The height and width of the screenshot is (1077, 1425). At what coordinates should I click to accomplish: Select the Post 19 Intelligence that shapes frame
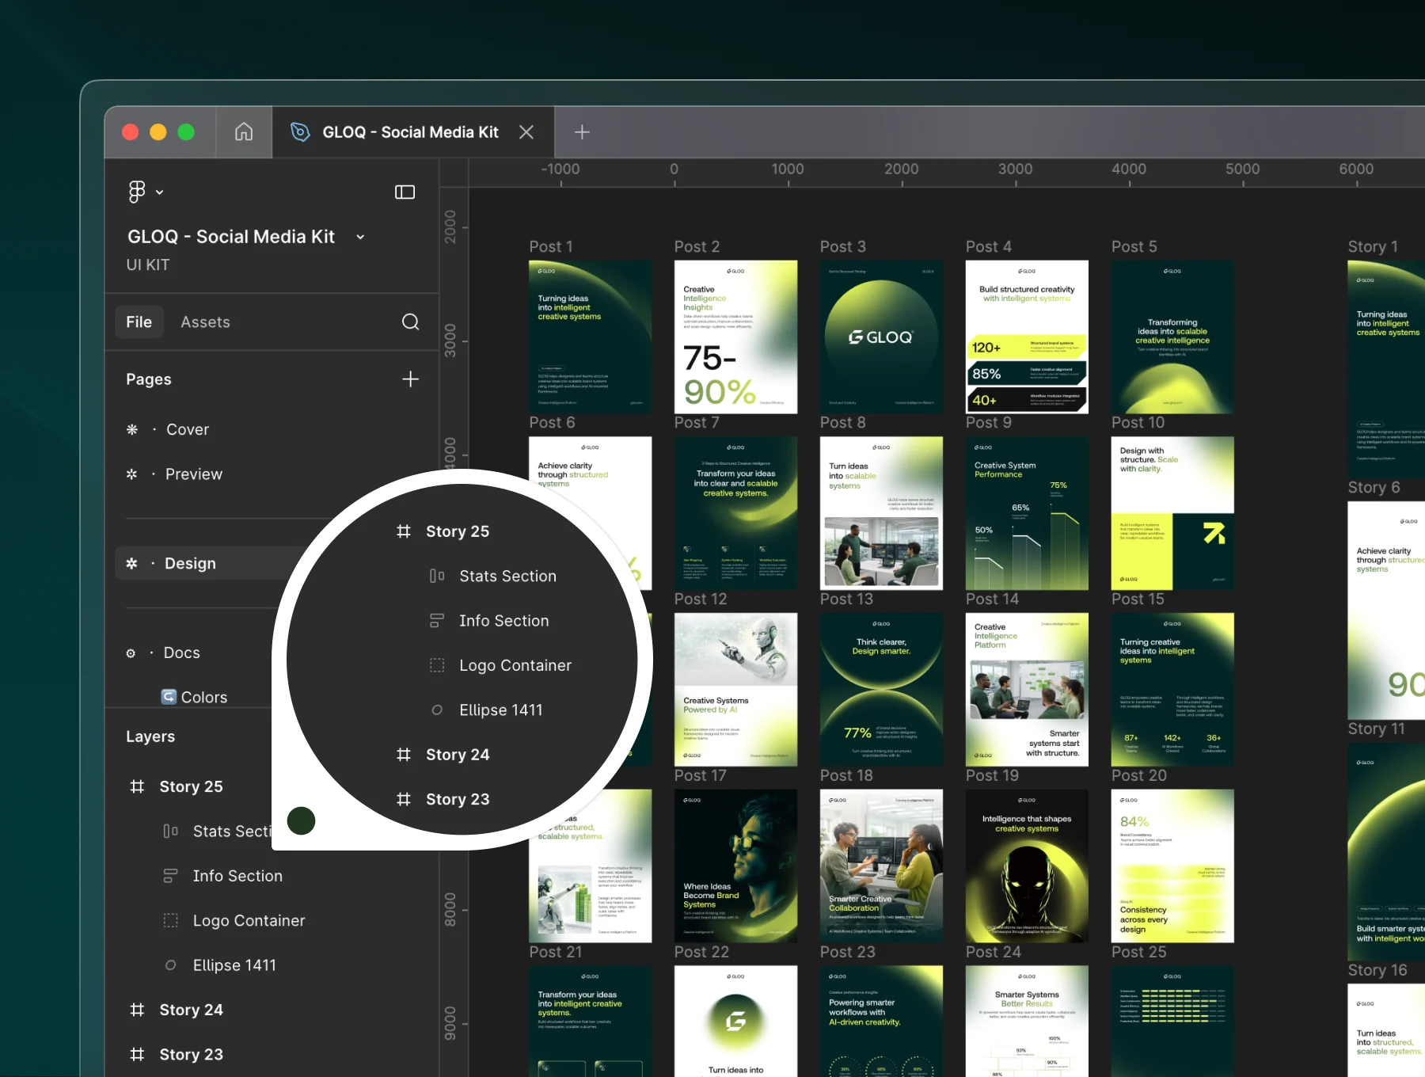1027,866
